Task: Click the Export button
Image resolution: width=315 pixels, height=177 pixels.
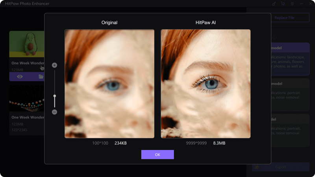Action: (281, 167)
